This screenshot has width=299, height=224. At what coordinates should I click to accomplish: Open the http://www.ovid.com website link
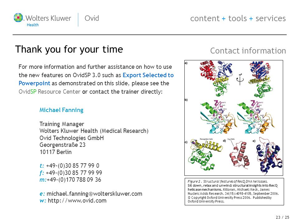[77, 201]
